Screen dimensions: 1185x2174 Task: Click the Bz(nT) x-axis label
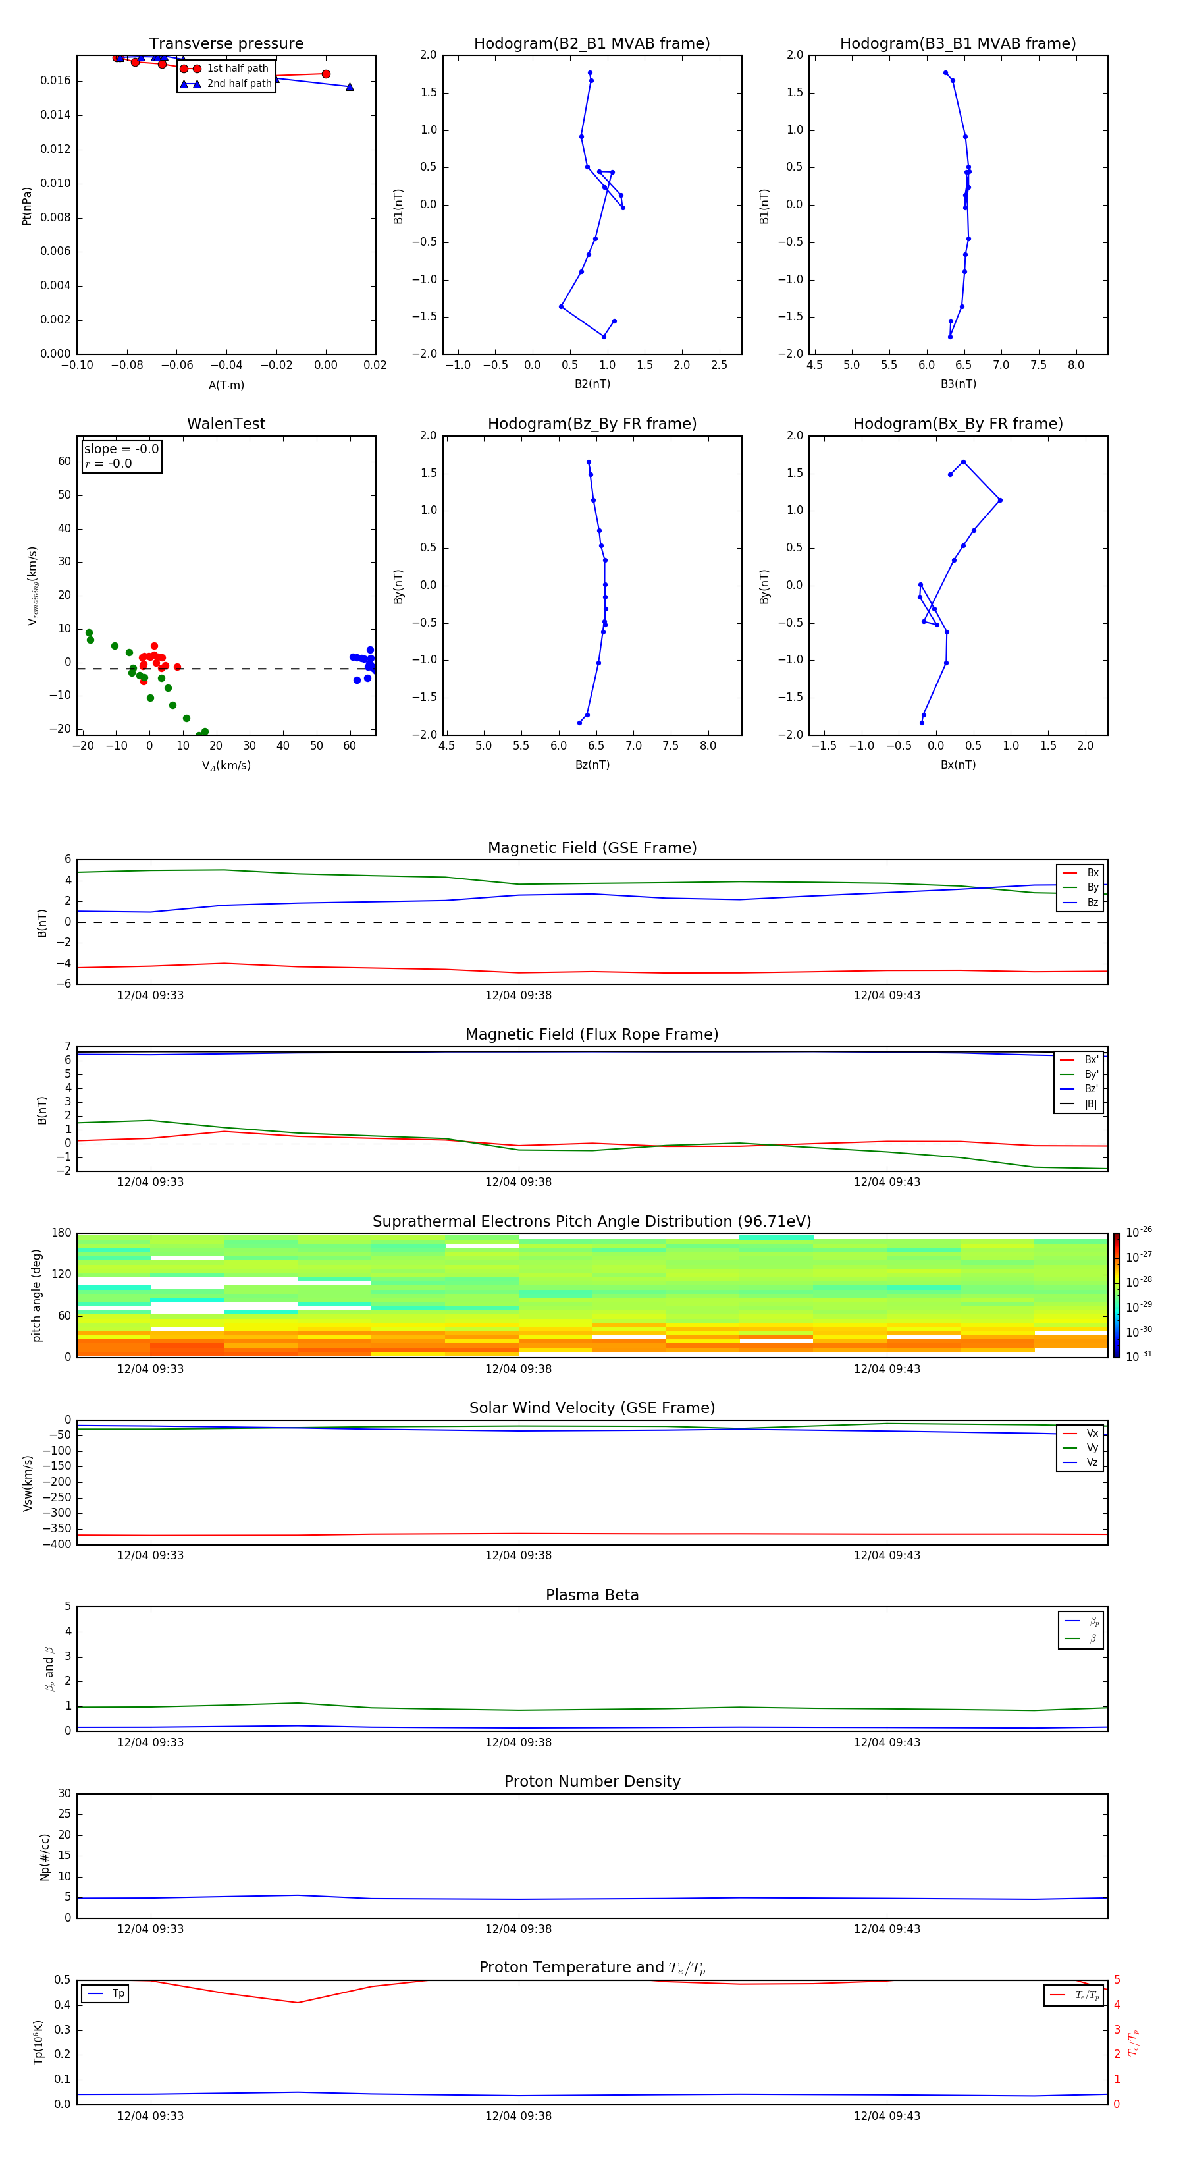pos(592,765)
